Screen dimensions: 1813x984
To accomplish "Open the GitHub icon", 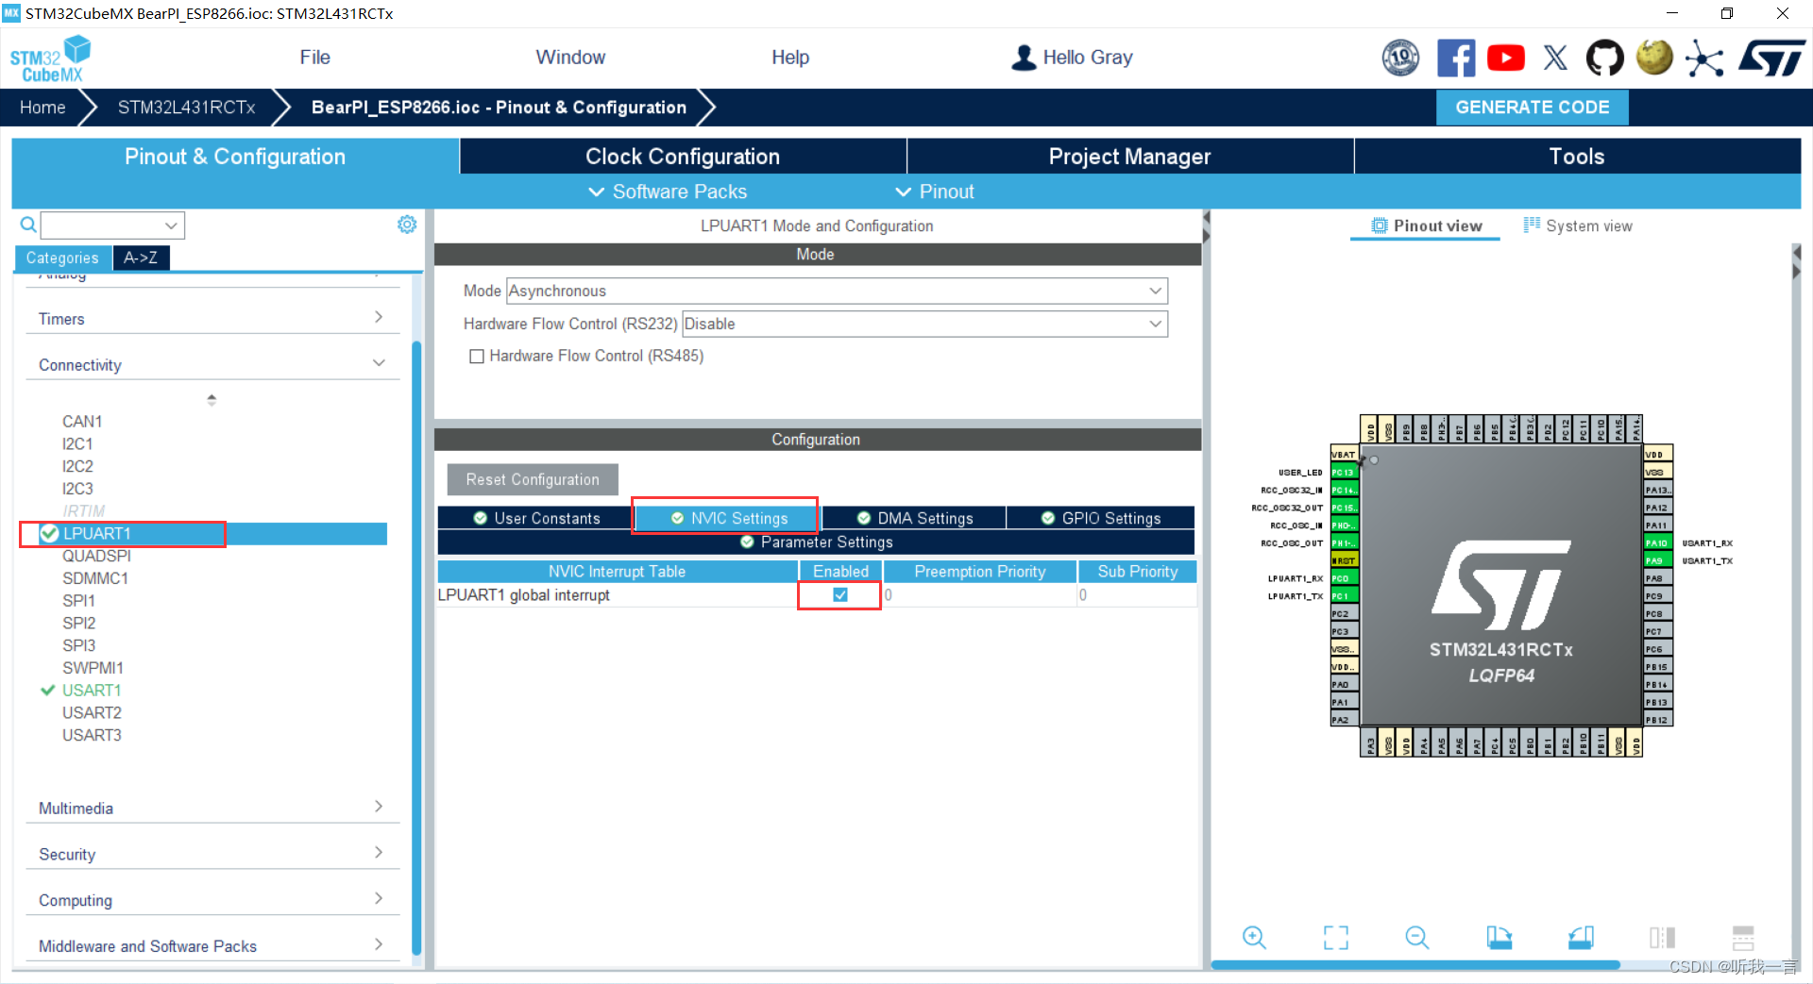I will [x=1604, y=58].
